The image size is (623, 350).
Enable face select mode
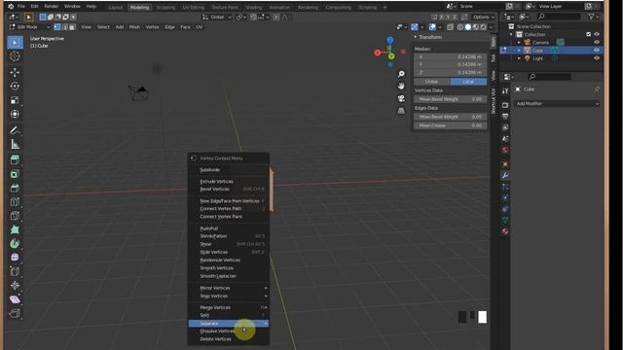pos(72,27)
